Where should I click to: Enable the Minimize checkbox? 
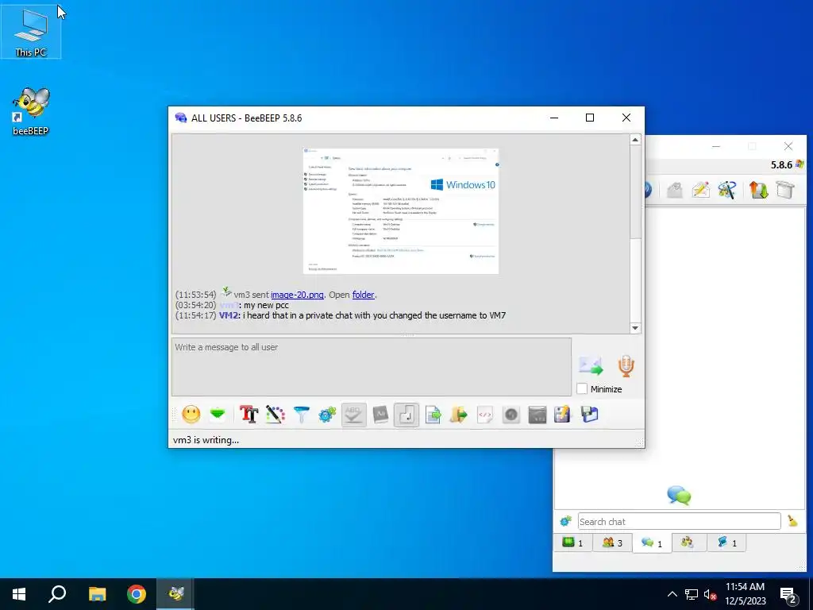582,388
